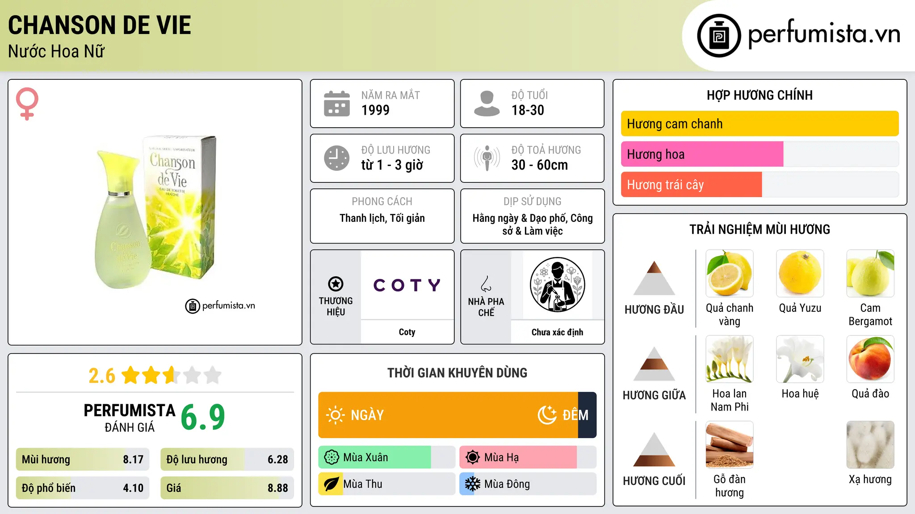Viewport: 915px width, 514px height.
Task: Click the brand name Coty below the logo
Action: tap(407, 332)
